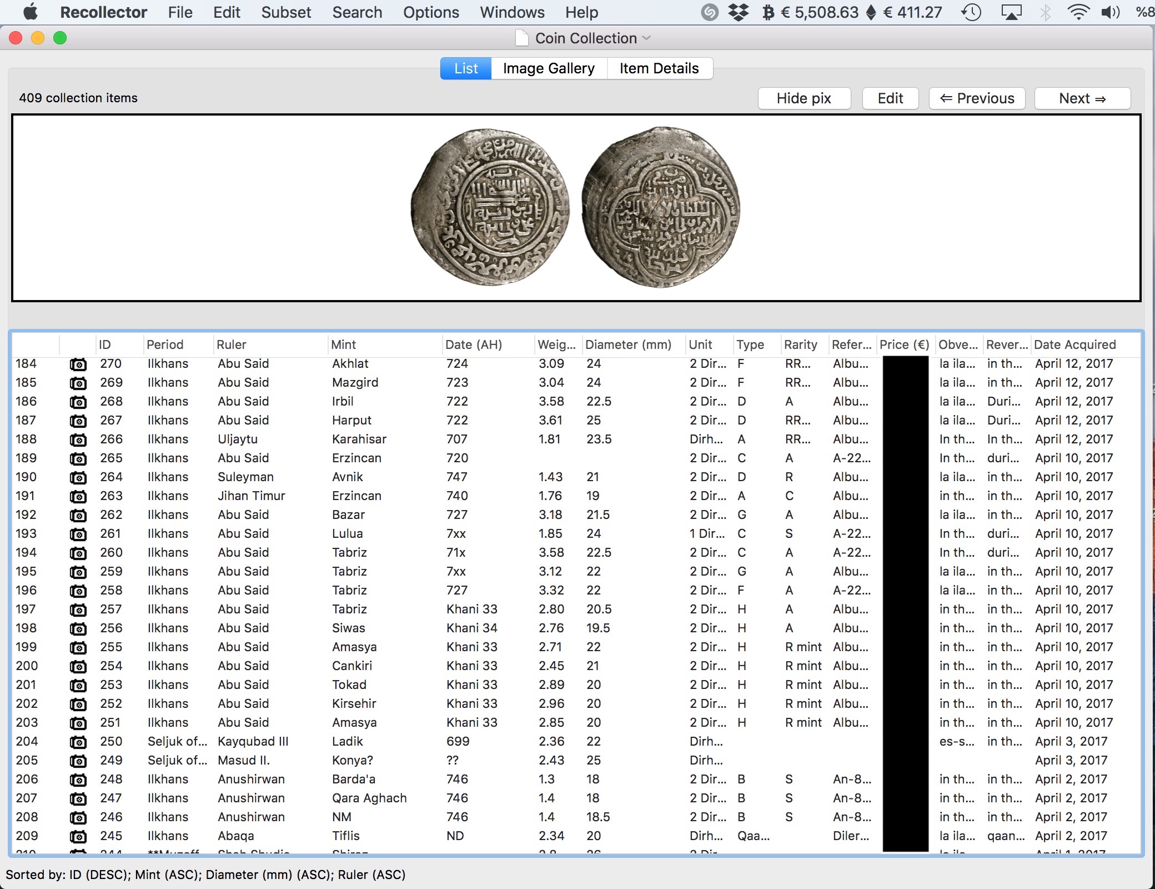Image resolution: width=1155 pixels, height=889 pixels.
Task: Click the ruler cell Masud II.
Action: pos(243,760)
